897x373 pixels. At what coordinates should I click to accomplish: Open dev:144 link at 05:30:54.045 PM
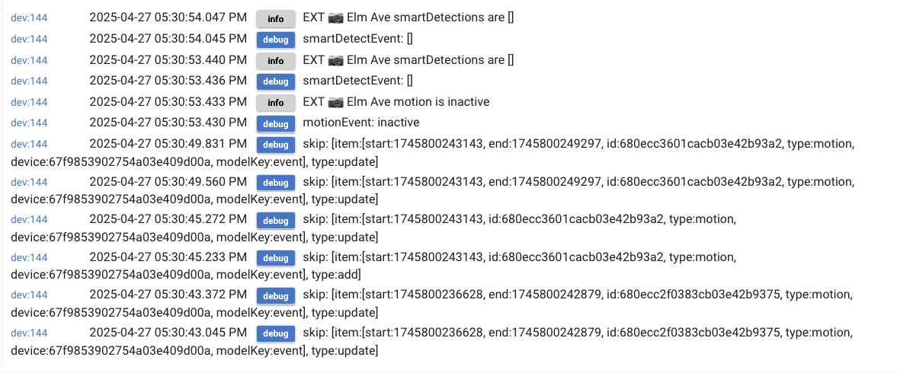pos(29,40)
